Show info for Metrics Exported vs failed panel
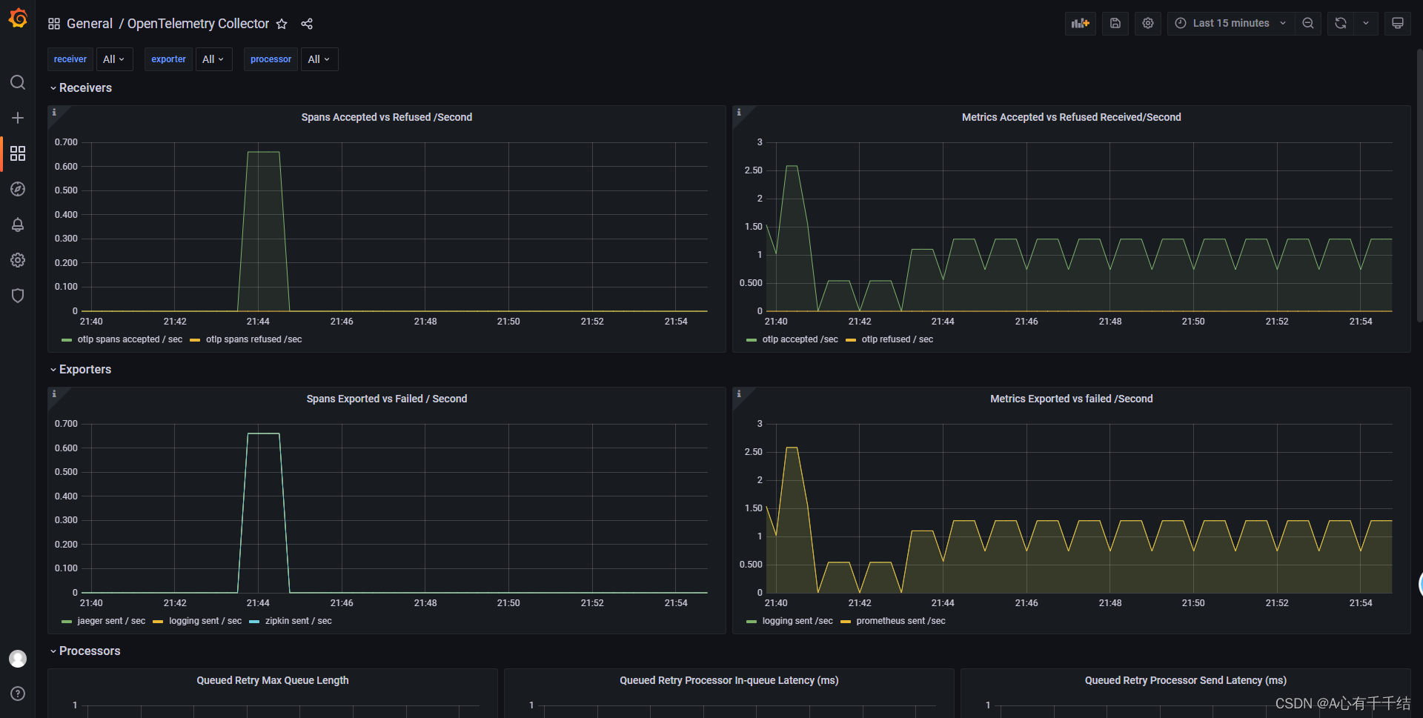 pyautogui.click(x=739, y=394)
